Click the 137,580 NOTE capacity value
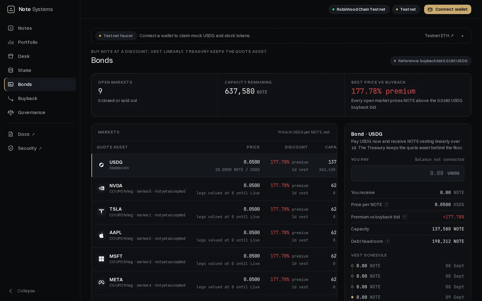The height and width of the screenshot is (301, 482). (448, 229)
